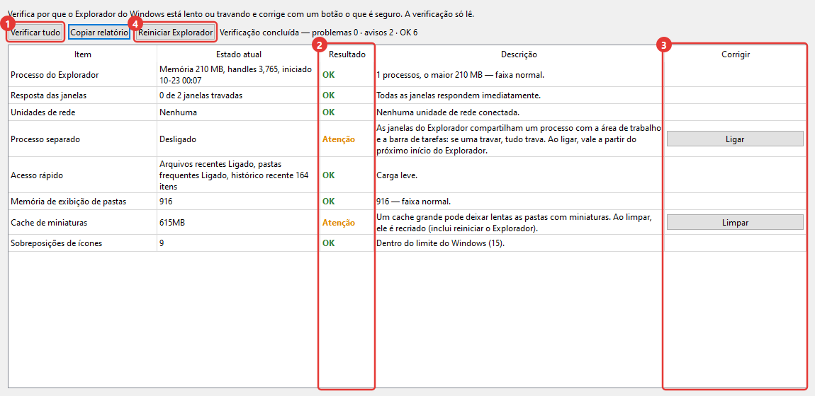Viewport: 815px width, 396px height.
Task: Click the OK result for Unidades de rede
Action: [x=329, y=112]
